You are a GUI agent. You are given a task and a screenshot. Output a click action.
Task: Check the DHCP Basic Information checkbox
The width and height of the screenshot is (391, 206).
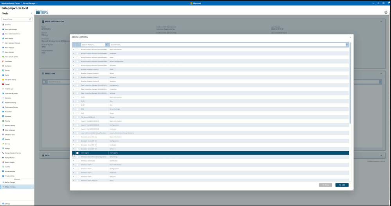(x=77, y=97)
